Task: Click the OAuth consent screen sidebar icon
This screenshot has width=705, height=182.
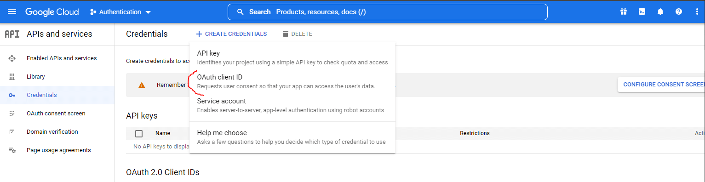Action: 12,114
